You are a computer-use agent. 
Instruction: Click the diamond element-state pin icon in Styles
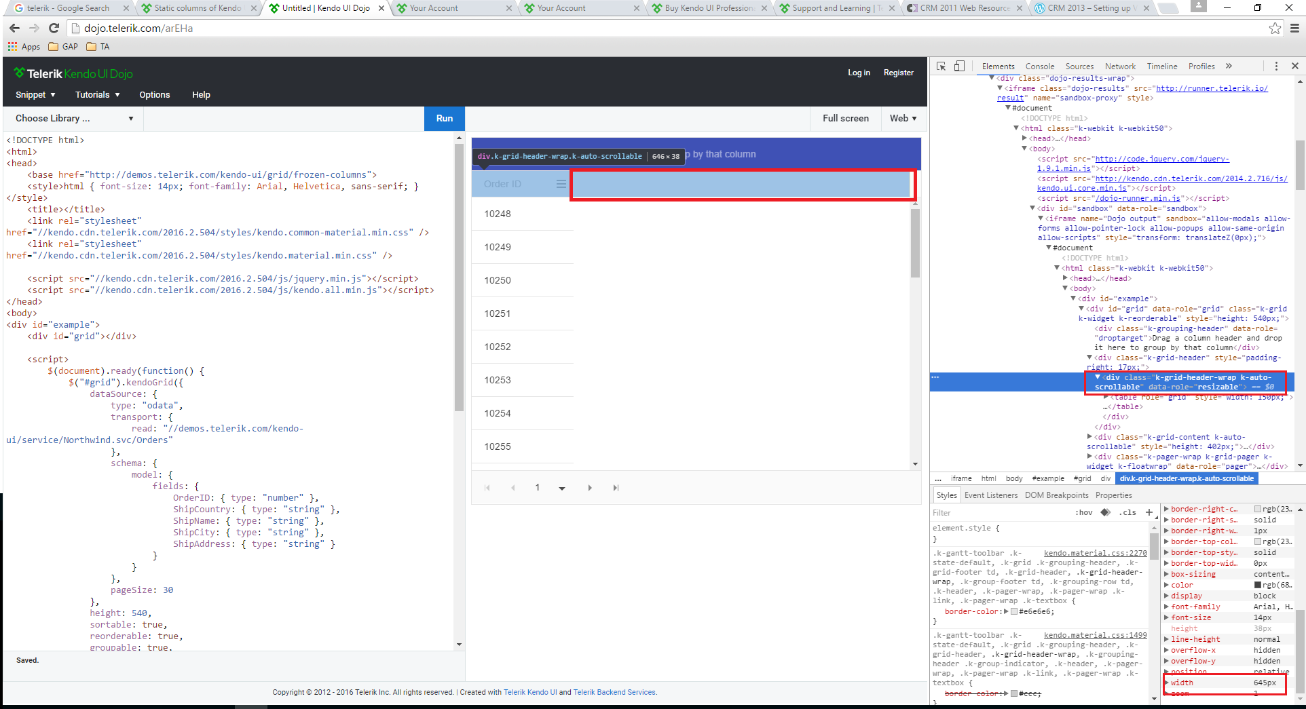point(1106,513)
